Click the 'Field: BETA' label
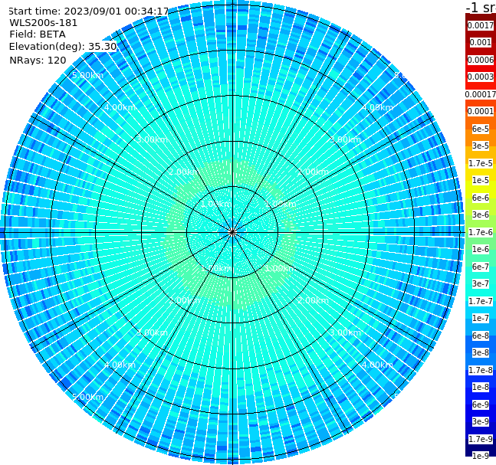 click(38, 34)
